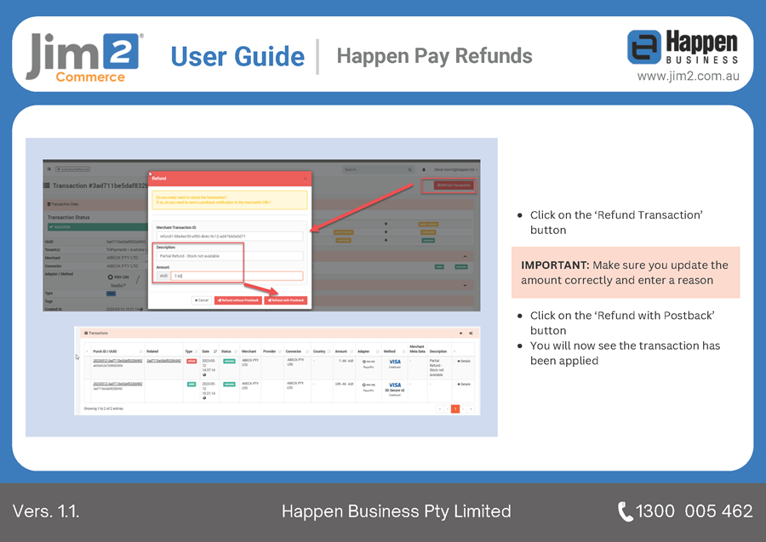Click the PAY-ON adapter icon in refund row
766x542 pixels.
tap(369, 362)
